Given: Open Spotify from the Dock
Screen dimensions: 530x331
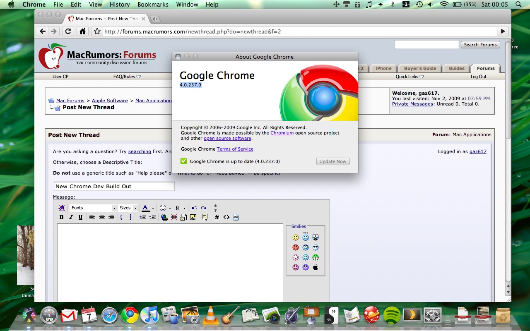Looking at the screenshot, I should coord(392,315).
